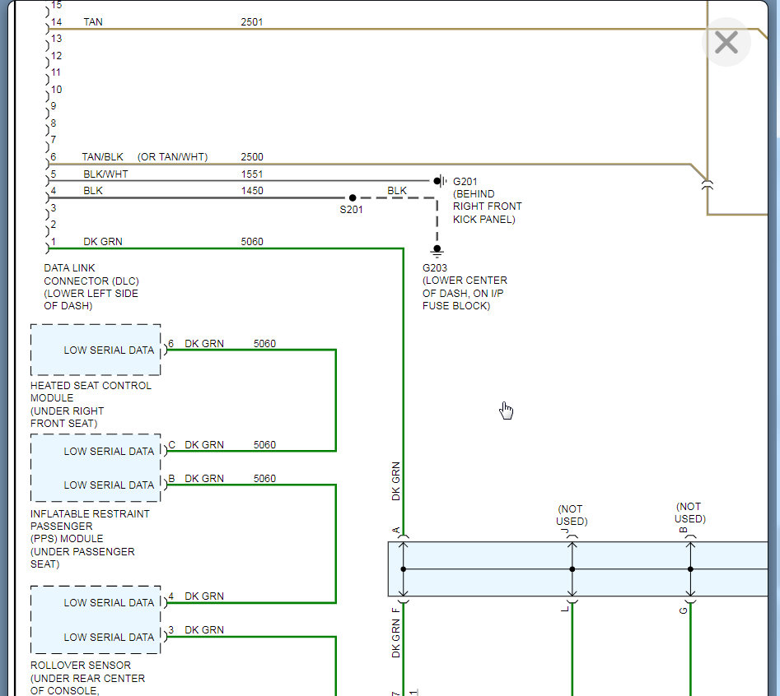Click LOW SERIAL DATA at PPS pin B

[x=109, y=485]
